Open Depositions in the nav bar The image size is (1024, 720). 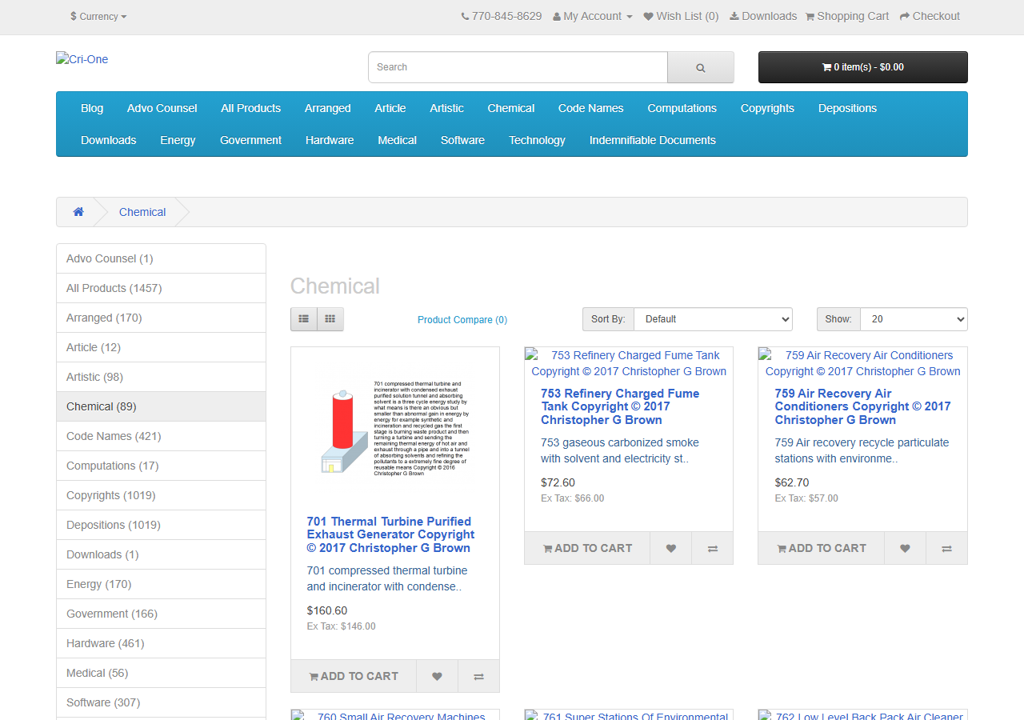(847, 108)
